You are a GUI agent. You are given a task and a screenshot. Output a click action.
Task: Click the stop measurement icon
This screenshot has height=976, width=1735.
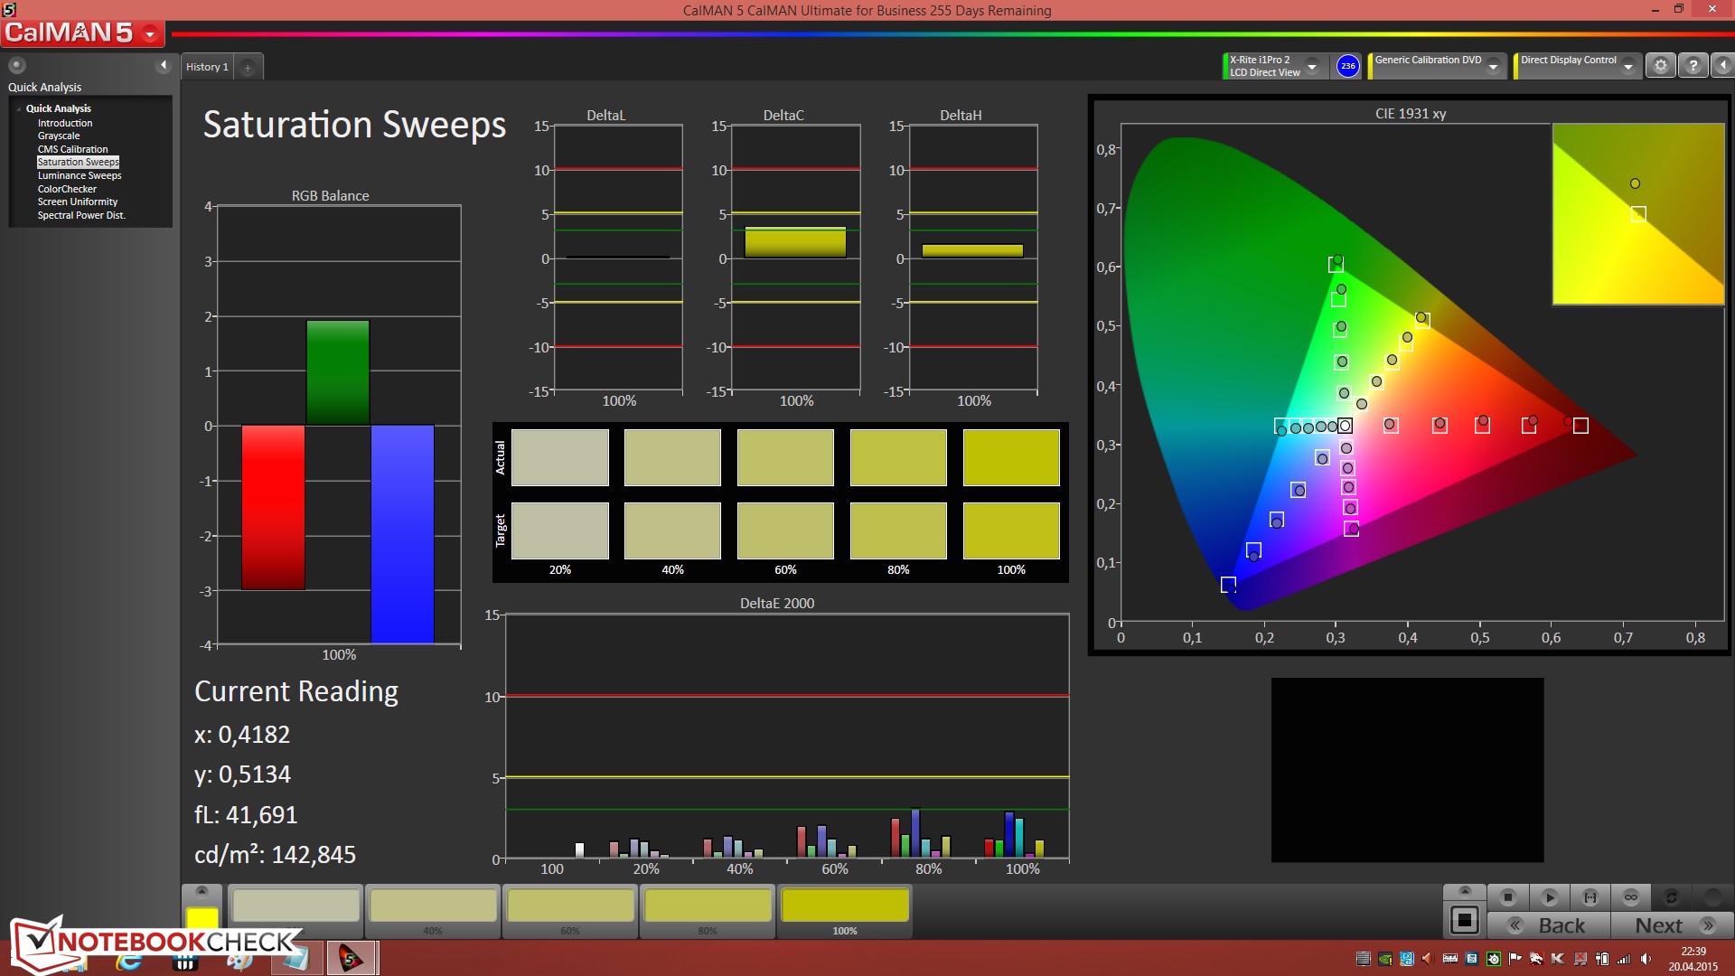point(1507,897)
